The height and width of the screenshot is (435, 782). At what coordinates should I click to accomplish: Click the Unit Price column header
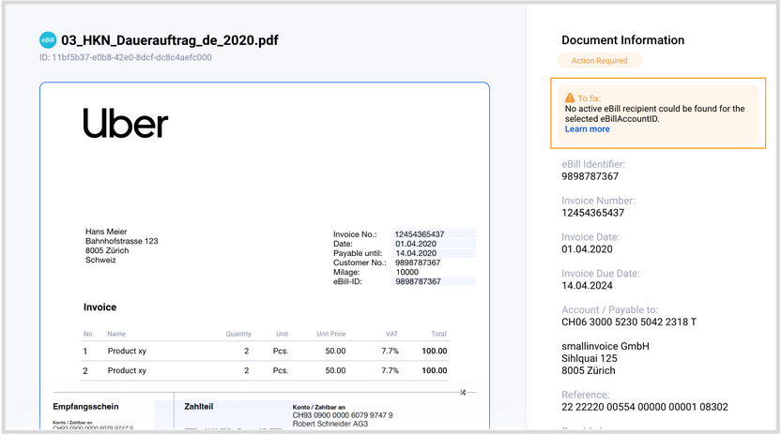pyautogui.click(x=331, y=334)
